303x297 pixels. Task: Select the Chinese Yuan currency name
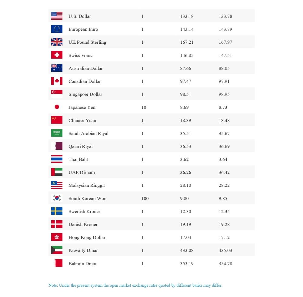[x=82, y=121]
